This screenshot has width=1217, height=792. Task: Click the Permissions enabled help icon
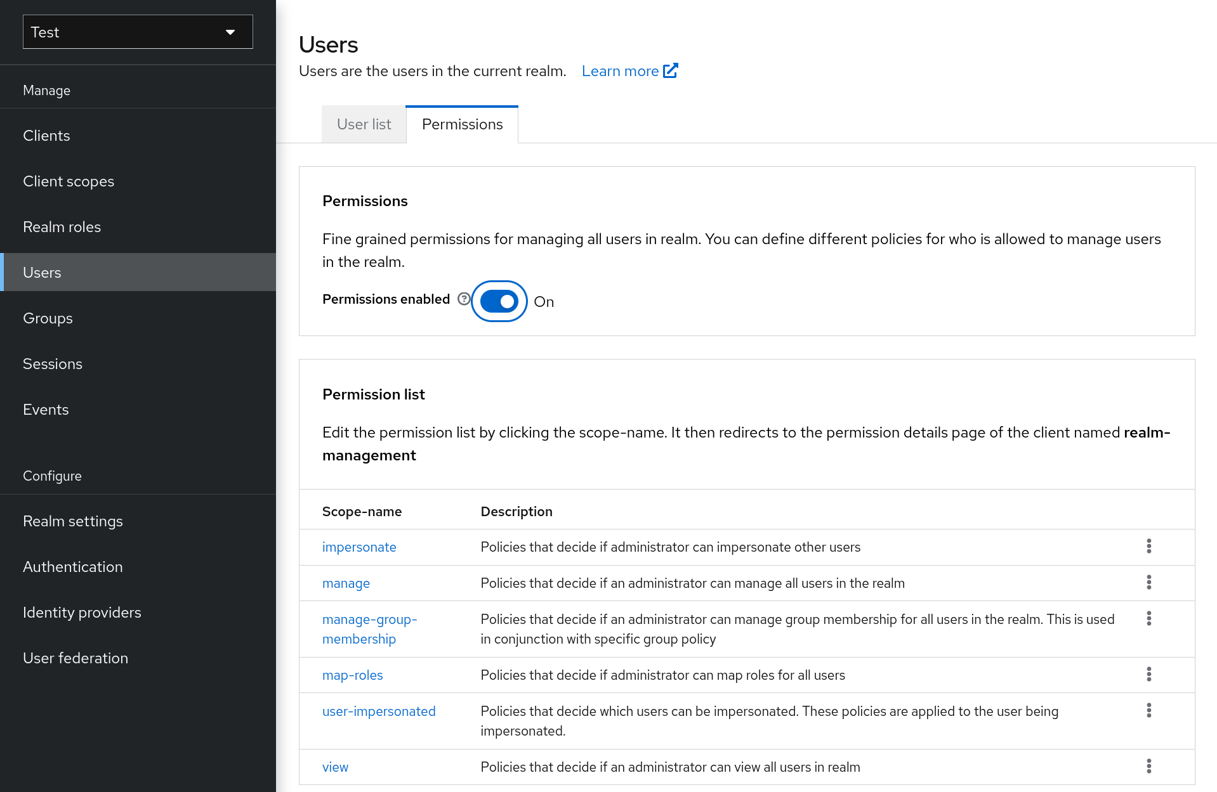pyautogui.click(x=464, y=299)
